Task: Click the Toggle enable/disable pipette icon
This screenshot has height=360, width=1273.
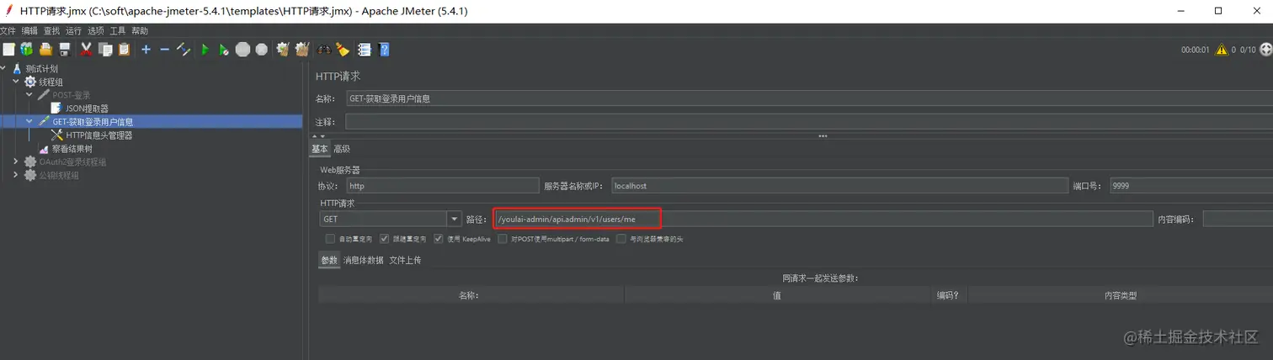Action: click(183, 50)
